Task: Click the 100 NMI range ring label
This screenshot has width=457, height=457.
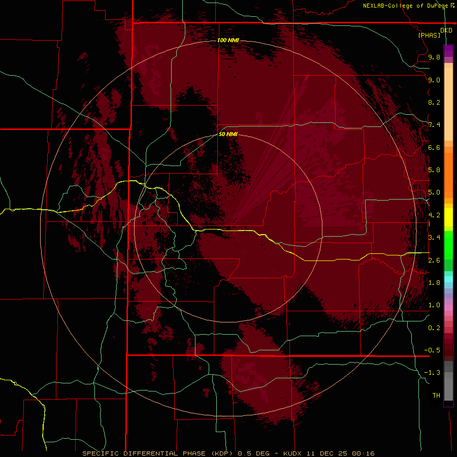Action: pyautogui.click(x=228, y=40)
